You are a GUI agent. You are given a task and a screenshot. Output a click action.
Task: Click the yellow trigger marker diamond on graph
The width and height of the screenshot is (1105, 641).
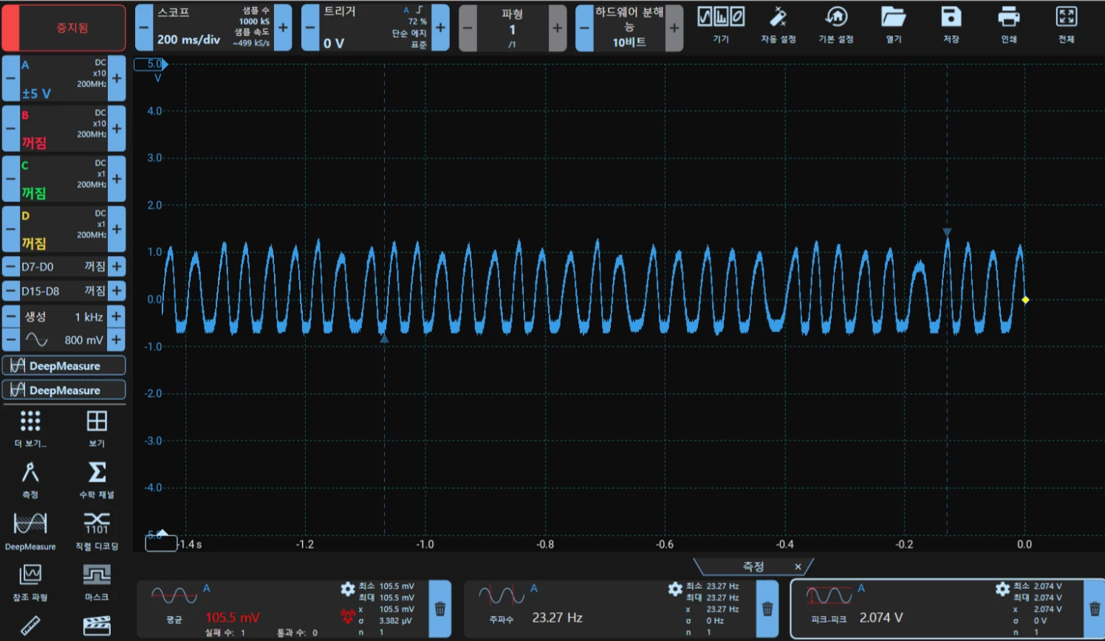pos(1025,299)
